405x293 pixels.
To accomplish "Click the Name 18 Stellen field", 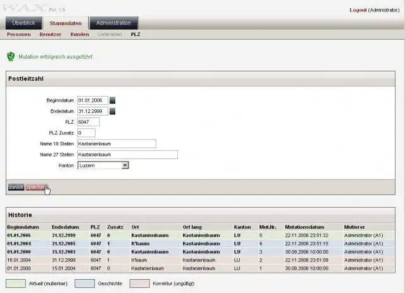I will pos(116,144).
